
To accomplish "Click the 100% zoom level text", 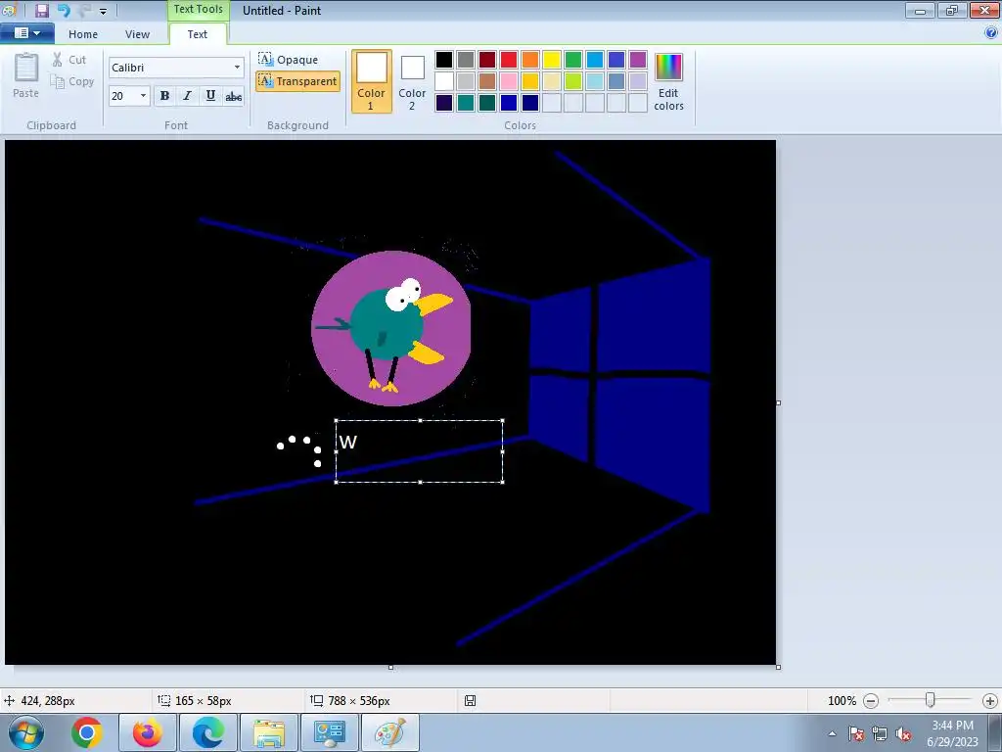I will pos(842,701).
